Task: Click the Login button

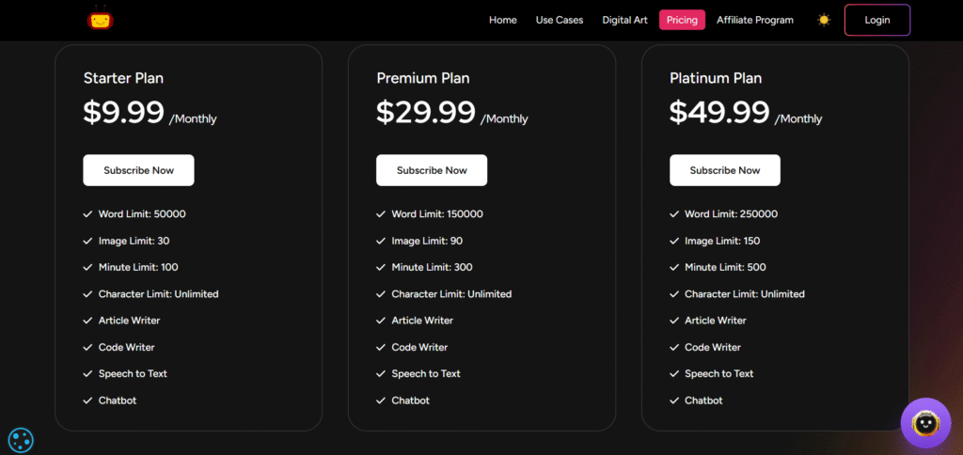Action: coord(877,21)
